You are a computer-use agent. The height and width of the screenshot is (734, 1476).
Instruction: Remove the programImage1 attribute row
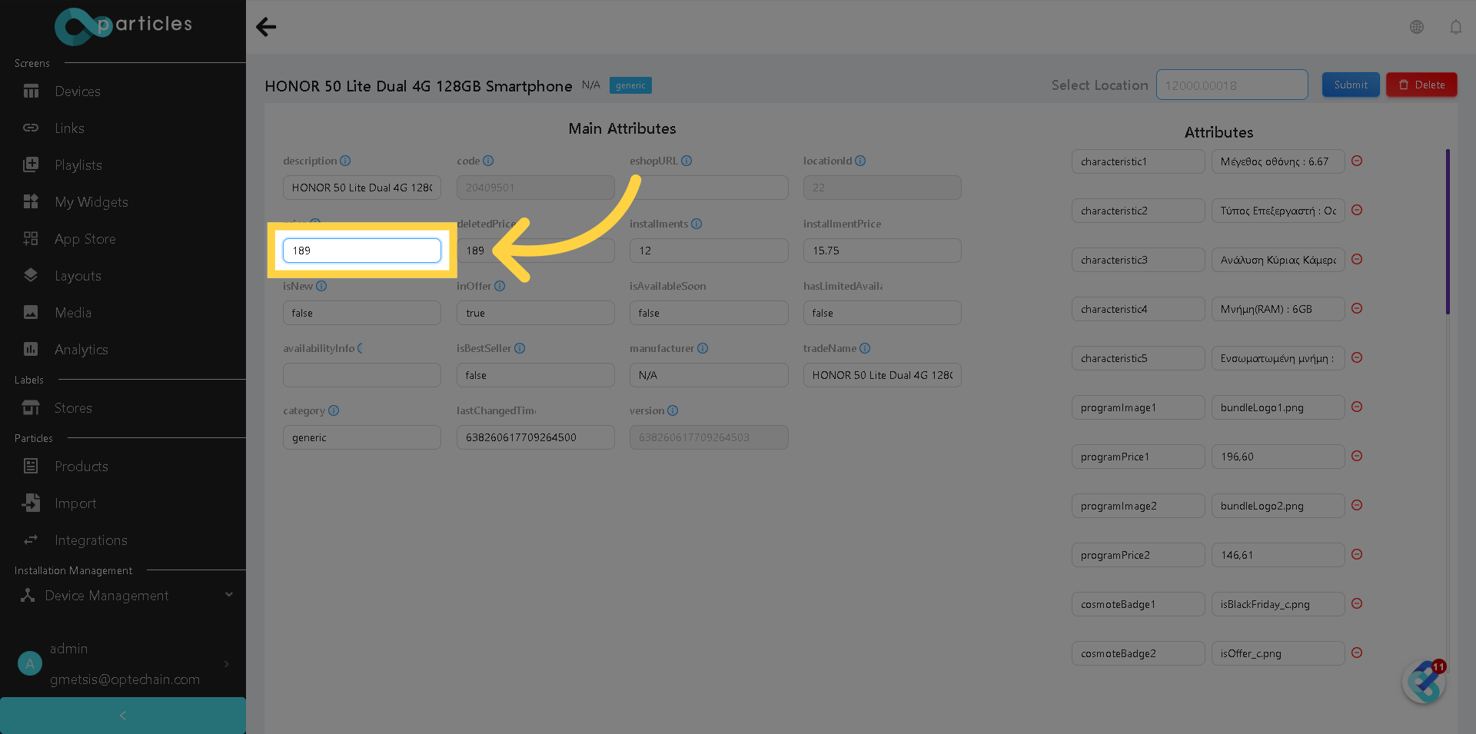(1357, 407)
